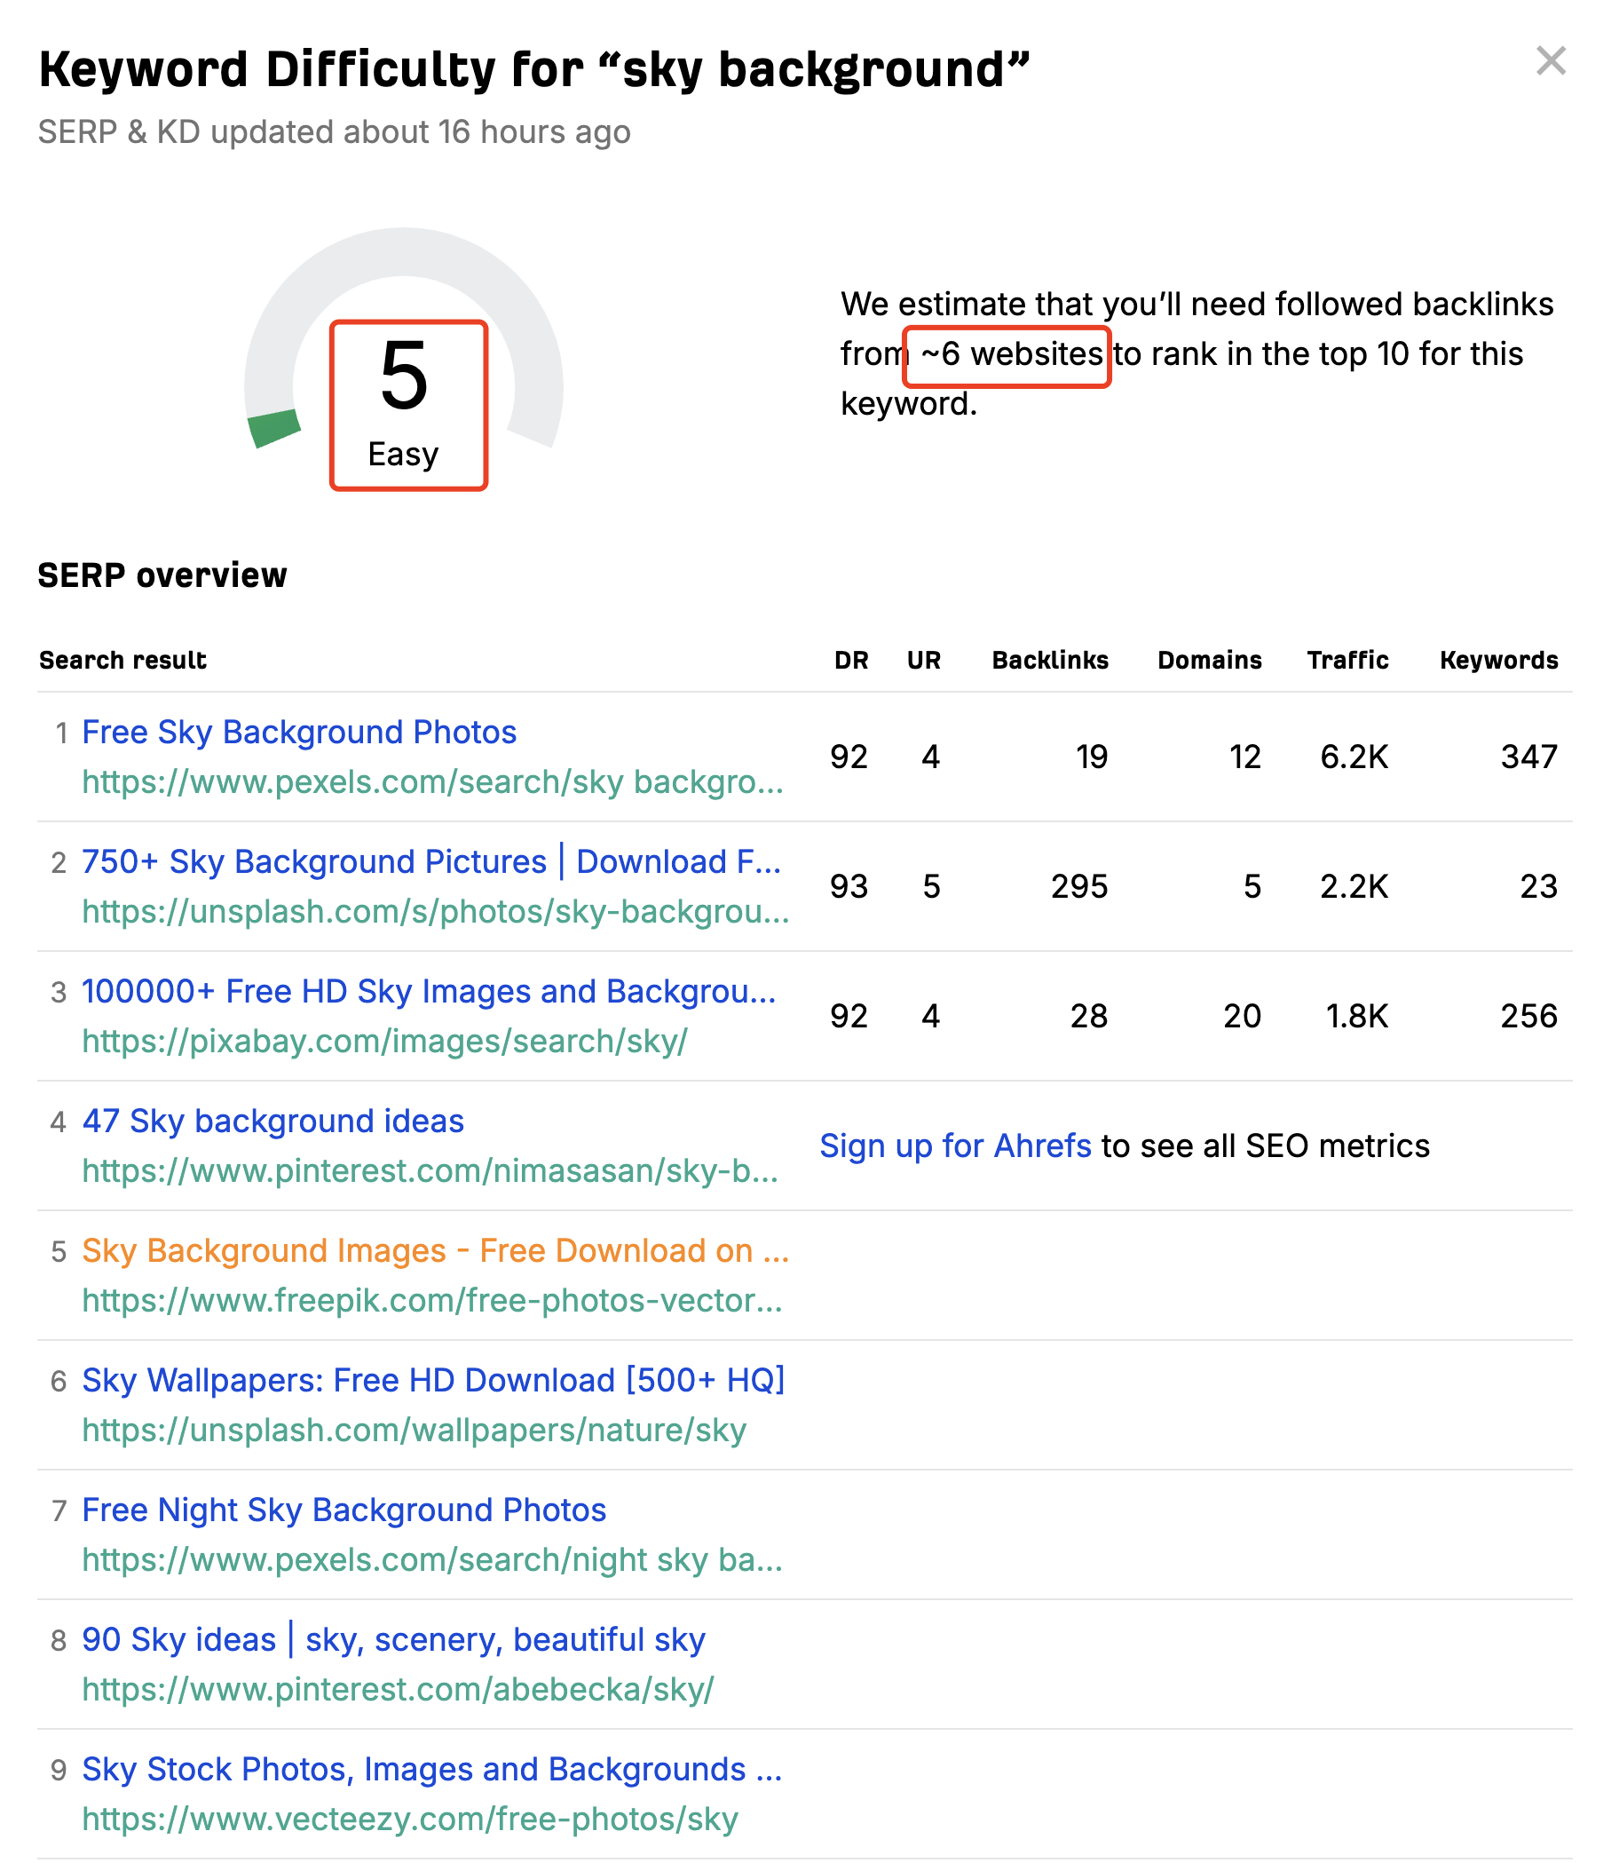1619x1863 pixels.
Task: Click the 'Search result' column header
Action: pyautogui.click(x=122, y=660)
